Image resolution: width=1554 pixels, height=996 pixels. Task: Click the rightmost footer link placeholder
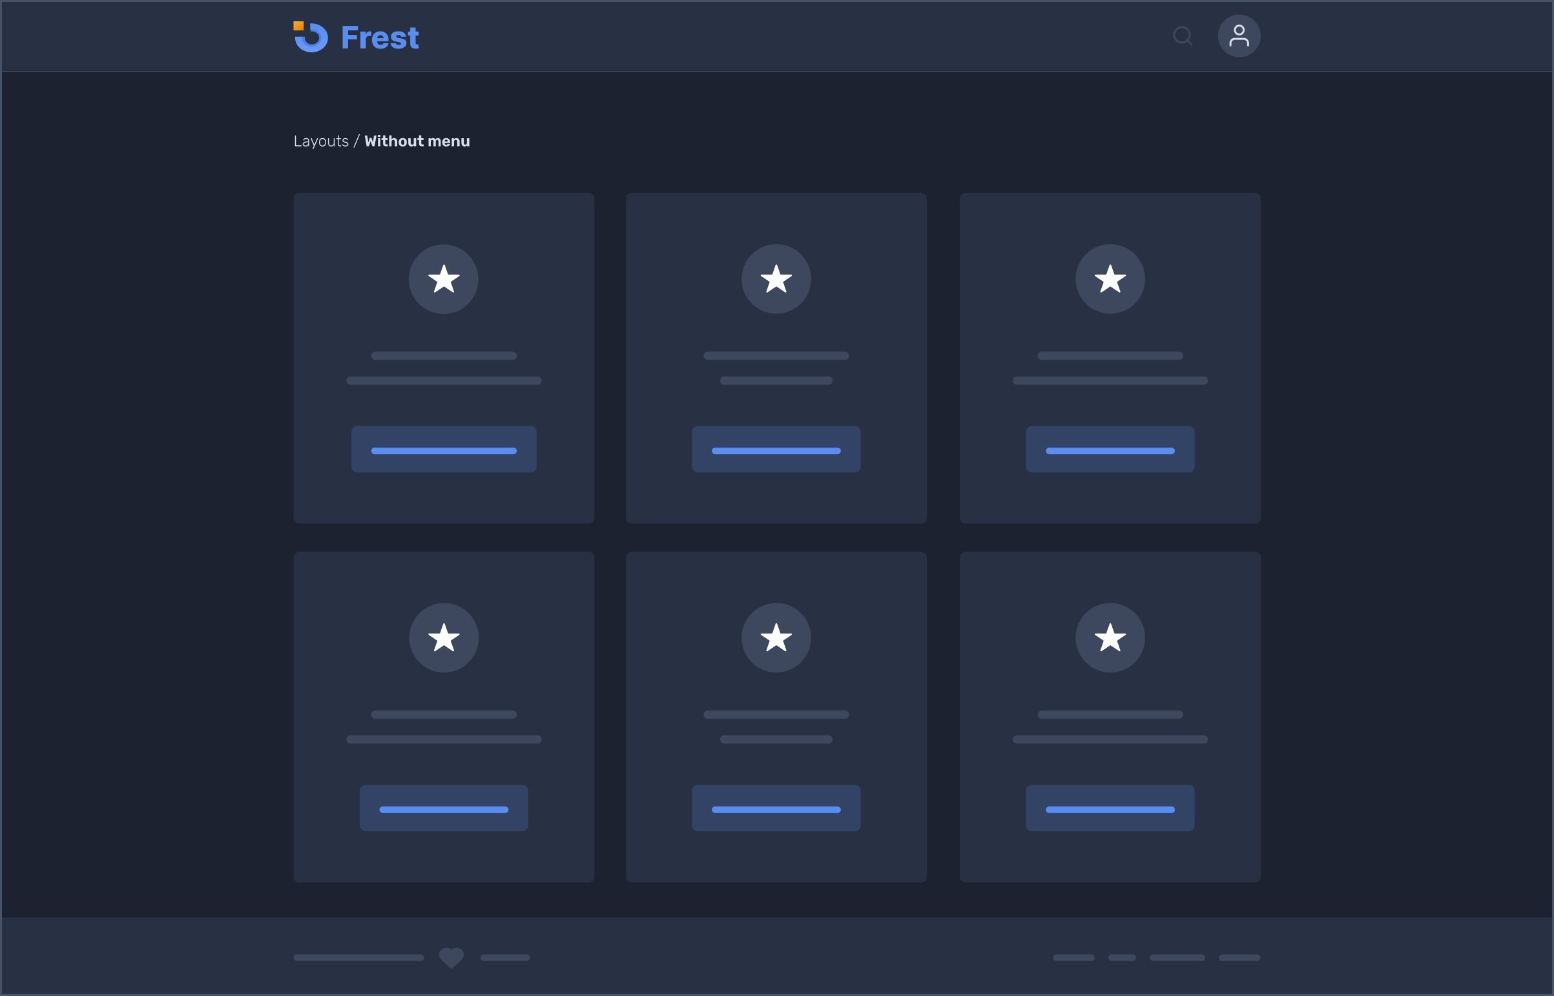pyautogui.click(x=1239, y=957)
